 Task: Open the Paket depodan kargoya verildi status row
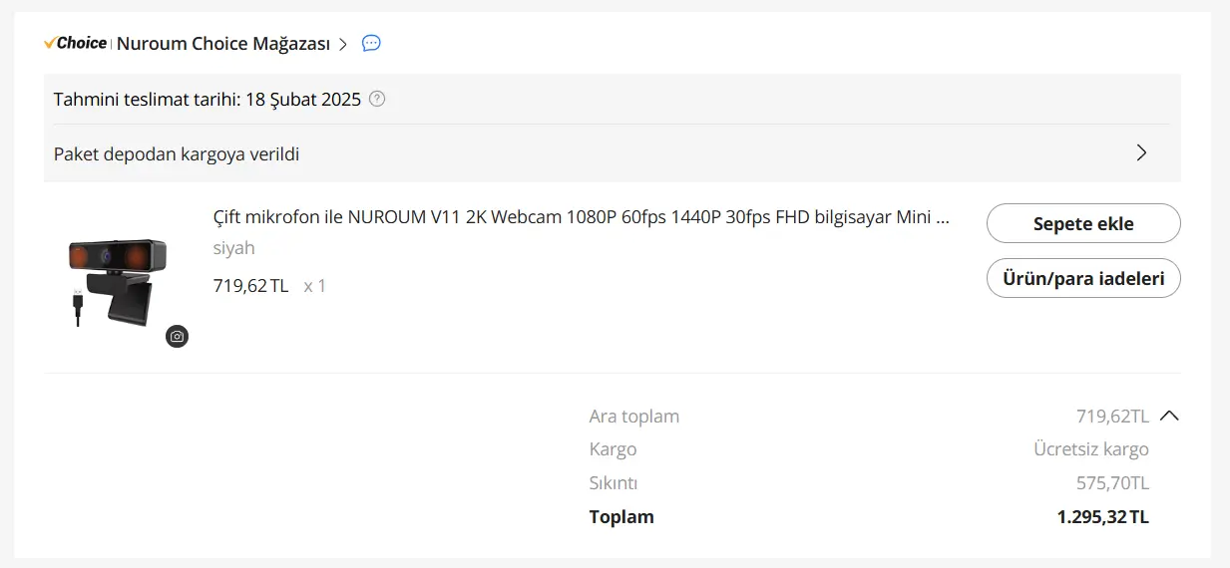pos(613,153)
